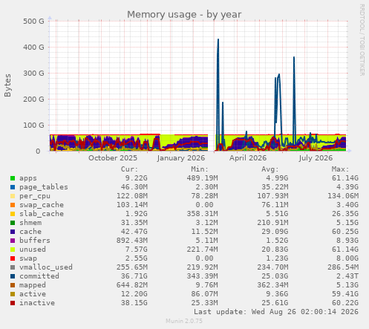This screenshot has width=369, height=329.
Task: Click the 'unused' legend label
Action: 33,250
